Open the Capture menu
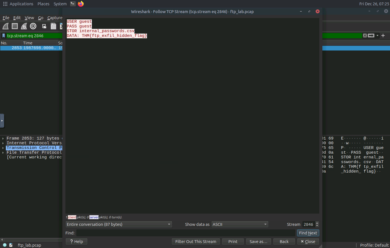 55,18
